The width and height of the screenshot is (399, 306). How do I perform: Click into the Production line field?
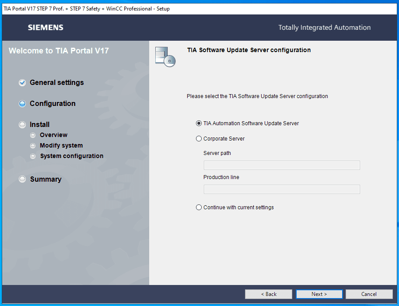[x=282, y=190]
